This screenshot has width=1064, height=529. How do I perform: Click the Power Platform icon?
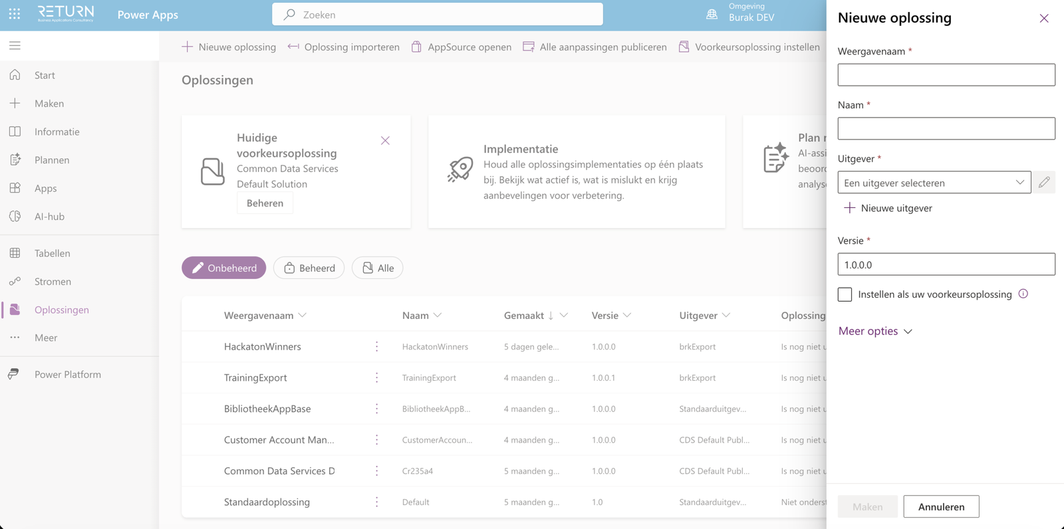pos(13,374)
